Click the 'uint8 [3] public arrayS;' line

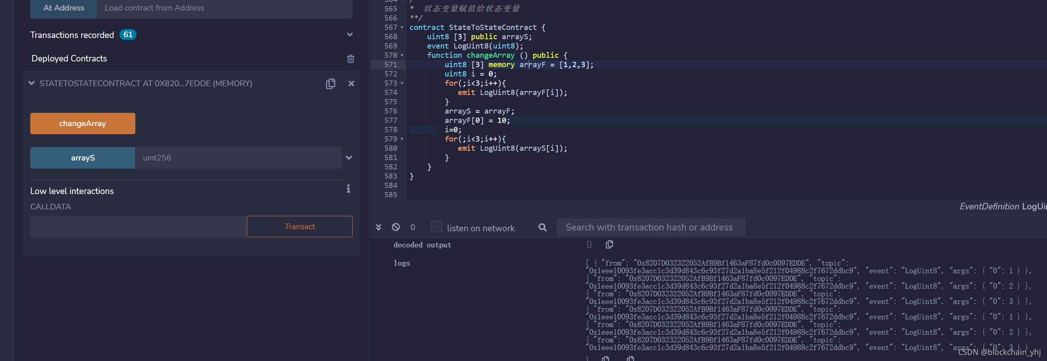[479, 37]
